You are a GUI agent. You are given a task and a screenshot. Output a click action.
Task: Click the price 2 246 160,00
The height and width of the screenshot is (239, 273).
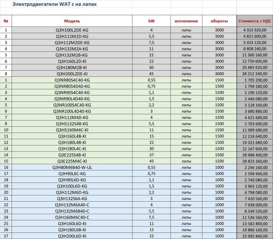pos(256,168)
